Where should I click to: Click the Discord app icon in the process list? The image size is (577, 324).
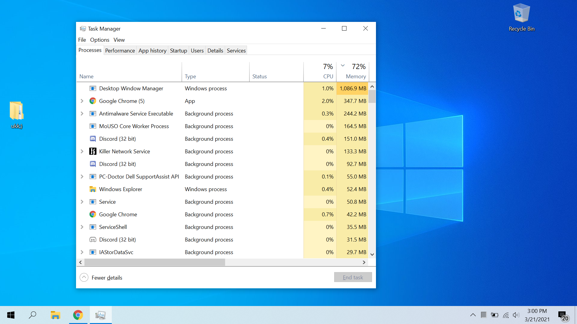pyautogui.click(x=93, y=139)
